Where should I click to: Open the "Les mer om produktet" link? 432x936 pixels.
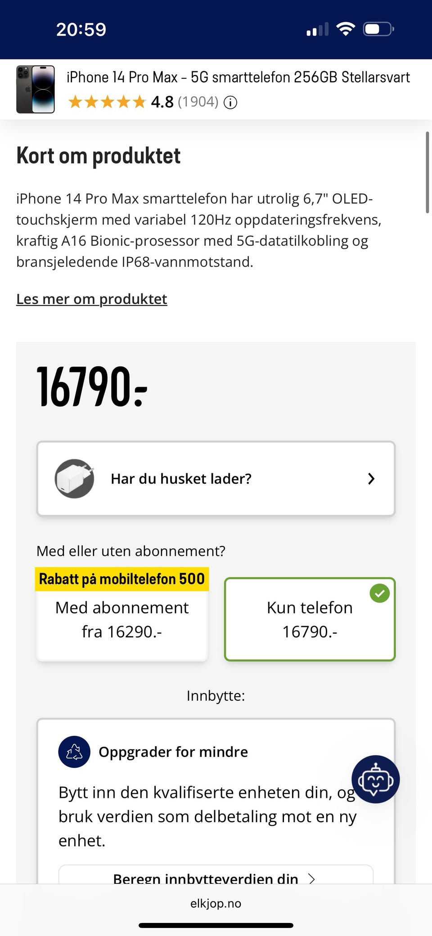pos(92,299)
